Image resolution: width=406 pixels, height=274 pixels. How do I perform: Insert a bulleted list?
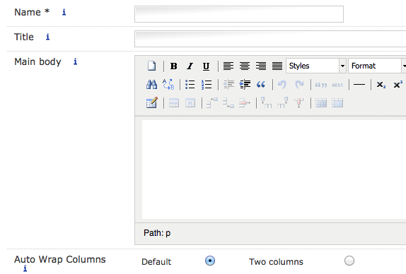[x=190, y=85]
